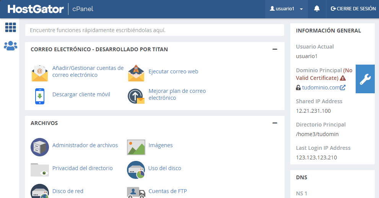Click the function search box
379x198 pixels.
(155, 30)
